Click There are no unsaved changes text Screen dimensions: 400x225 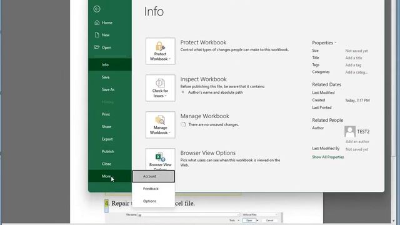pos(214,125)
